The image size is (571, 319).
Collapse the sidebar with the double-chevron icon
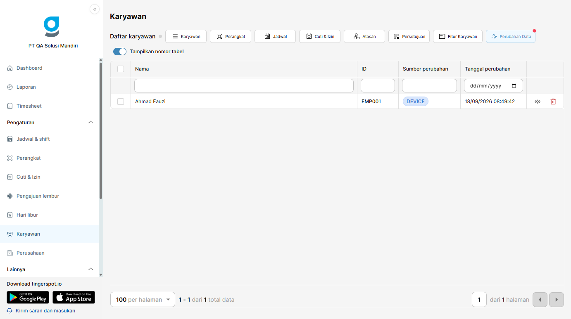click(x=95, y=9)
